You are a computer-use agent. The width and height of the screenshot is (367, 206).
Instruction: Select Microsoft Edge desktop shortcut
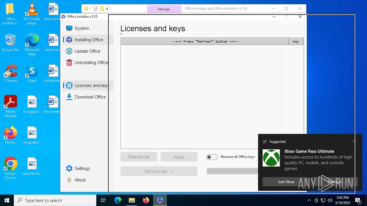[x=32, y=45]
